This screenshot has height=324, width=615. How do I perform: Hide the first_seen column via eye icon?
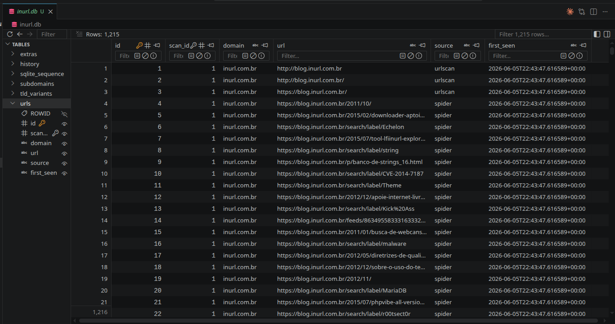click(64, 173)
